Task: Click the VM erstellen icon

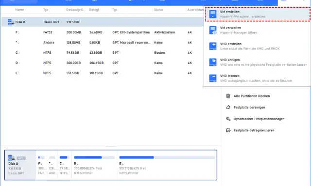Action: coord(213,14)
